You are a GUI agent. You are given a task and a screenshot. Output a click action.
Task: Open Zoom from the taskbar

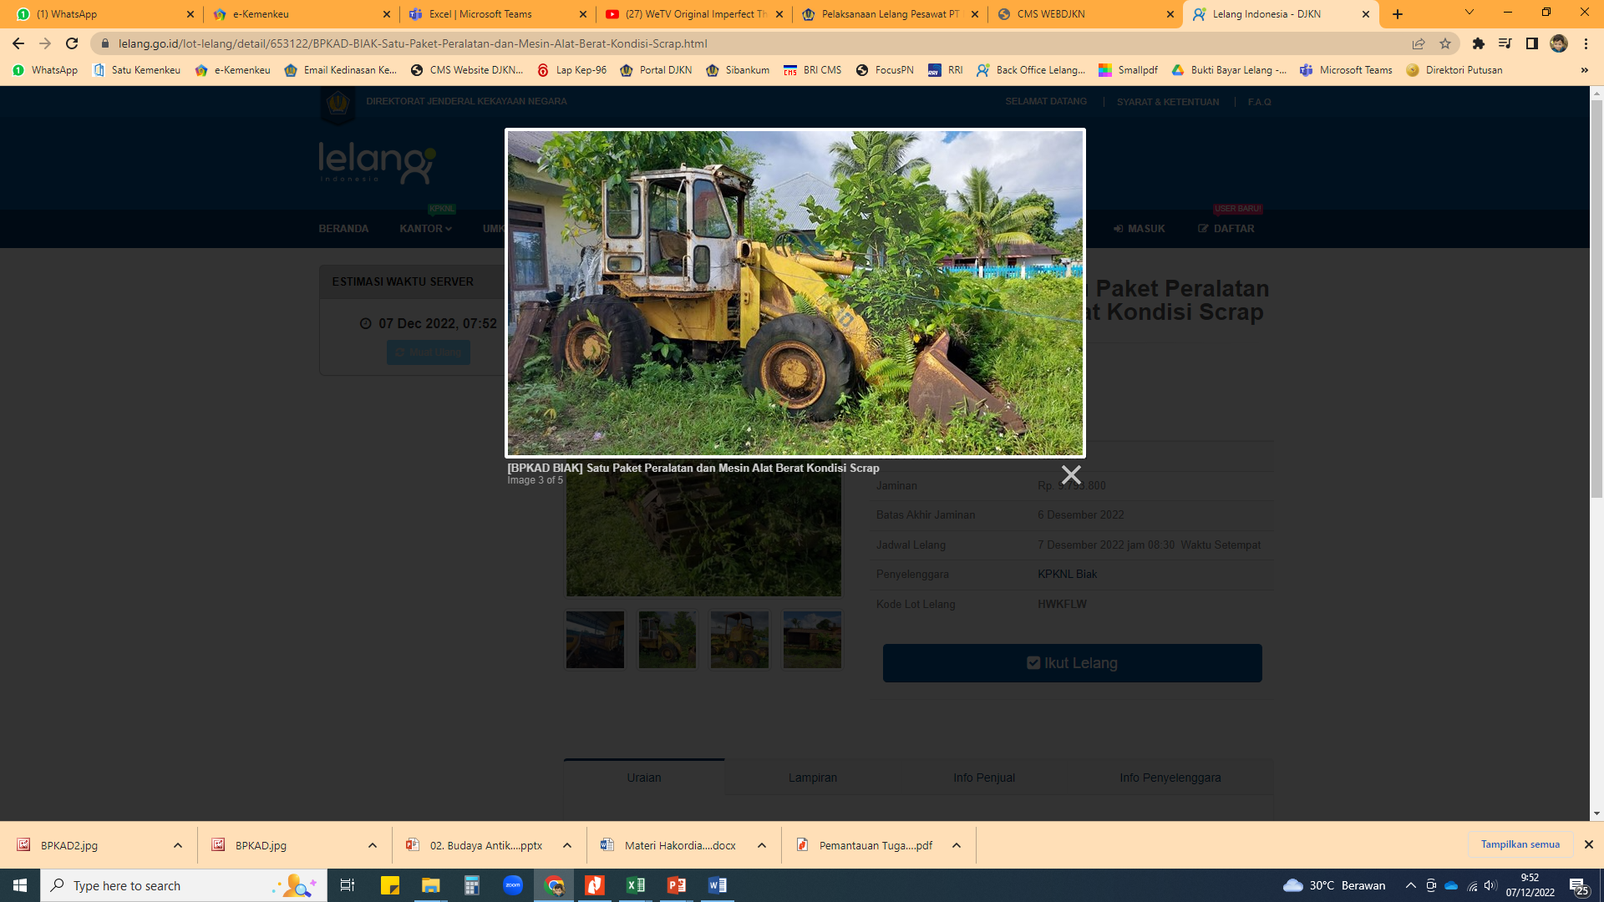tap(512, 885)
